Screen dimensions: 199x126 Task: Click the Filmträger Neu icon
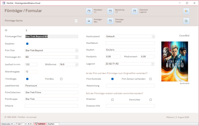pyautogui.click(x=89, y=21)
